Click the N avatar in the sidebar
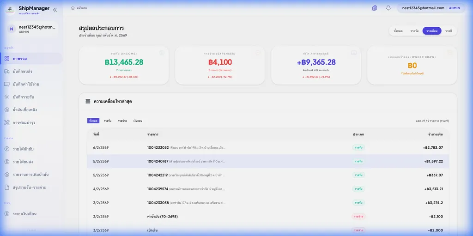Viewport: 473px width, 236px height. [12, 29]
